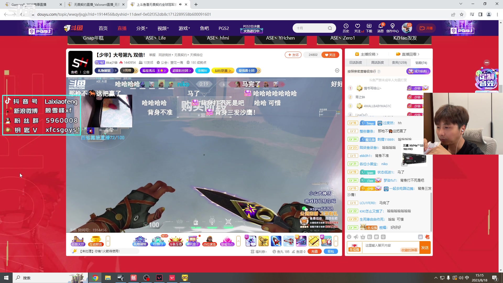This screenshot has height=283, width=503.
Task: Send the golden rocket gift
Action: (263, 241)
